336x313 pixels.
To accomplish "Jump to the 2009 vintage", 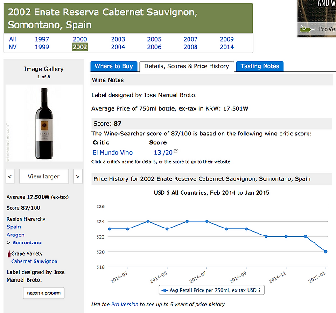I will pyautogui.click(x=227, y=39).
